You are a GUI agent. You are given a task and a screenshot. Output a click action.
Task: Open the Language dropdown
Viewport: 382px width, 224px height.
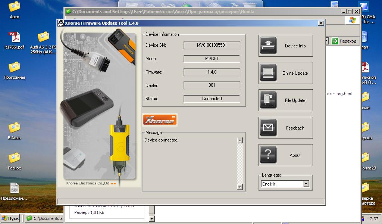[x=306, y=184]
